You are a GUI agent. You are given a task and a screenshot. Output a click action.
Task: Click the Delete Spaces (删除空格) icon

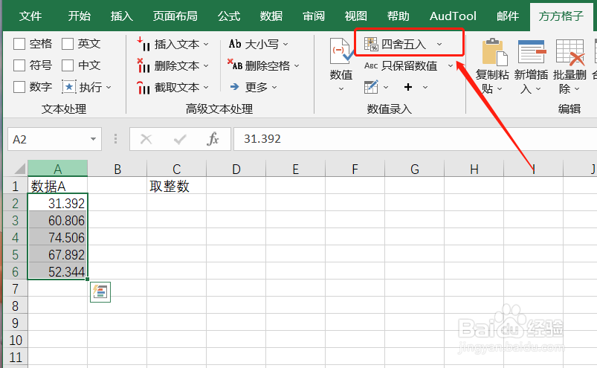pyautogui.click(x=235, y=65)
